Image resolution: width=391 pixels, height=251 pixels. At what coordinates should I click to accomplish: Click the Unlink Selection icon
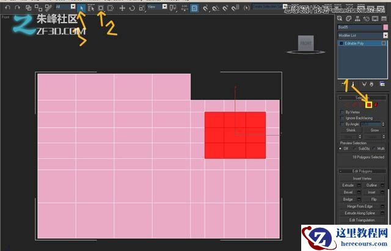pyautogui.click(x=38, y=8)
